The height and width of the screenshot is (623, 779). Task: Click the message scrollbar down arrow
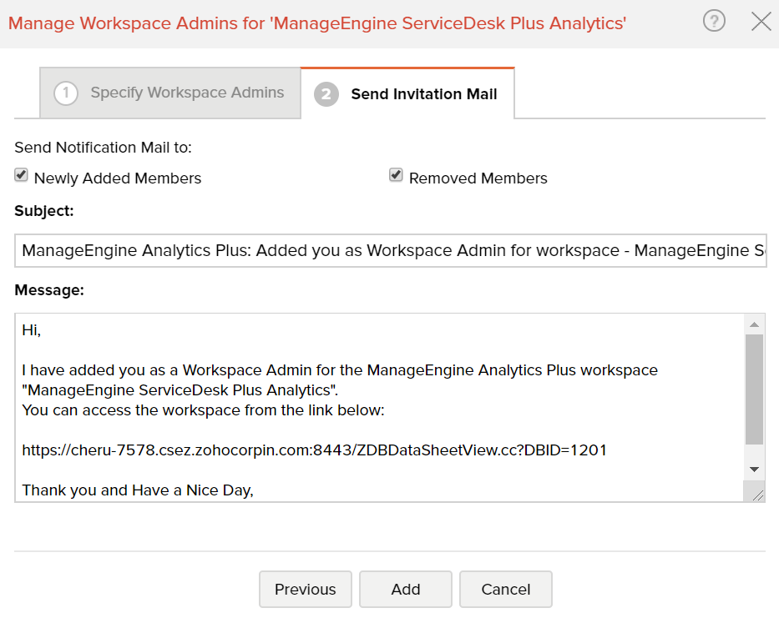tap(754, 469)
